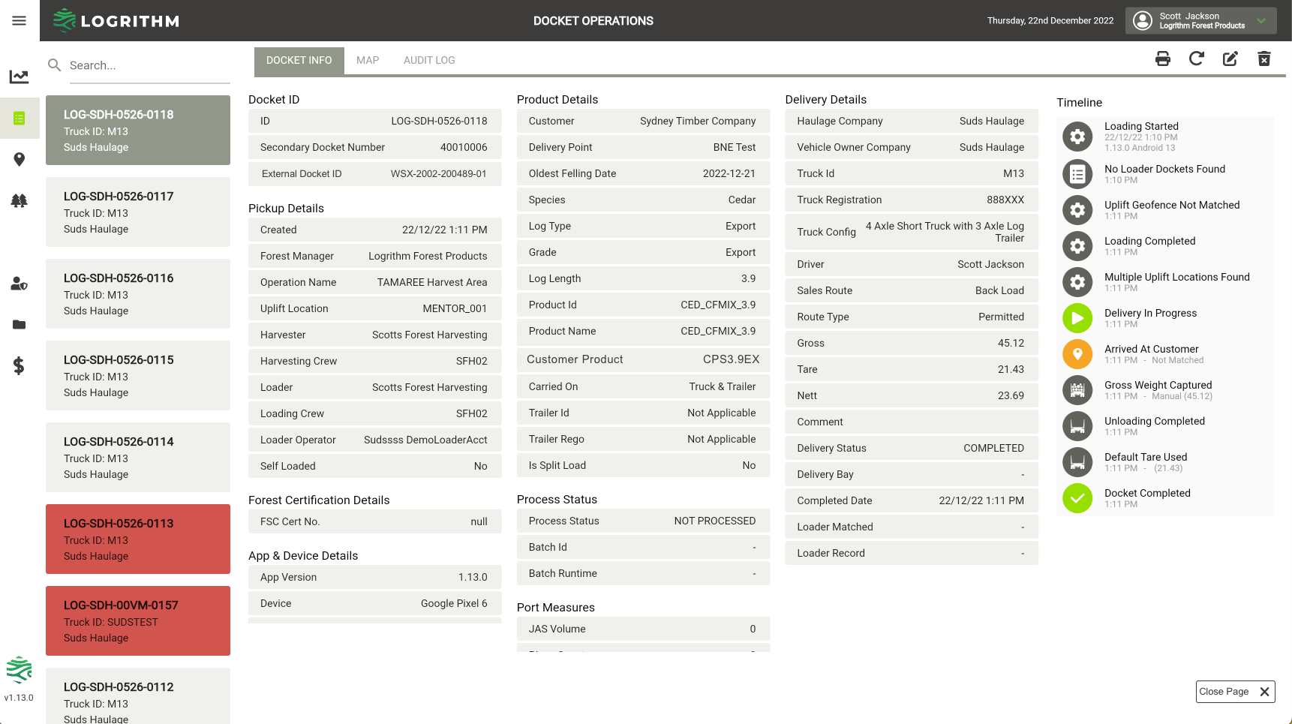Select the map pin sidebar icon
The width and height of the screenshot is (1292, 724).
point(20,159)
